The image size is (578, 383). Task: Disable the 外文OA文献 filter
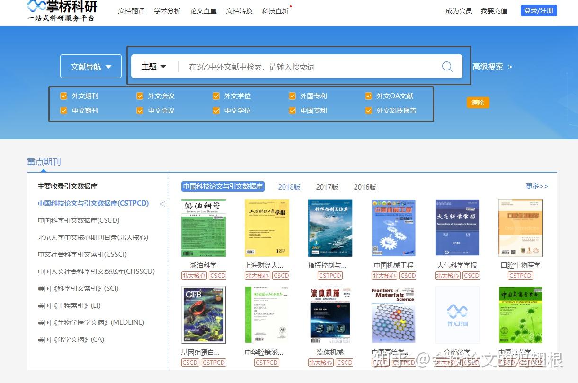pos(368,96)
